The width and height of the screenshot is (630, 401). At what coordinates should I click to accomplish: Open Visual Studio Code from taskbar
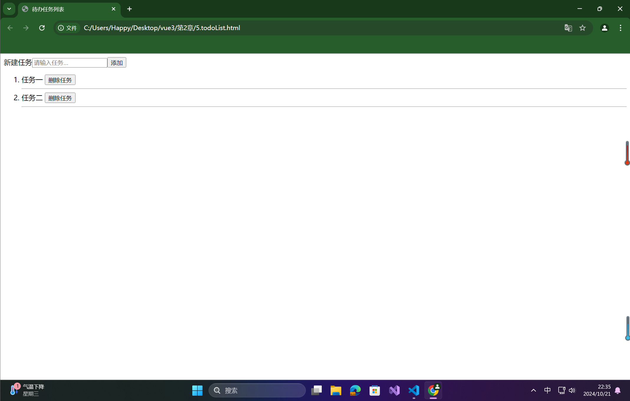point(414,390)
